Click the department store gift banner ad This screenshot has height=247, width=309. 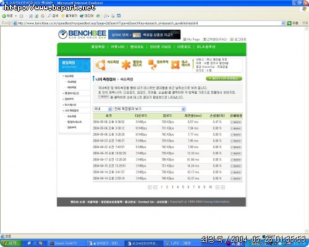tap(144, 35)
